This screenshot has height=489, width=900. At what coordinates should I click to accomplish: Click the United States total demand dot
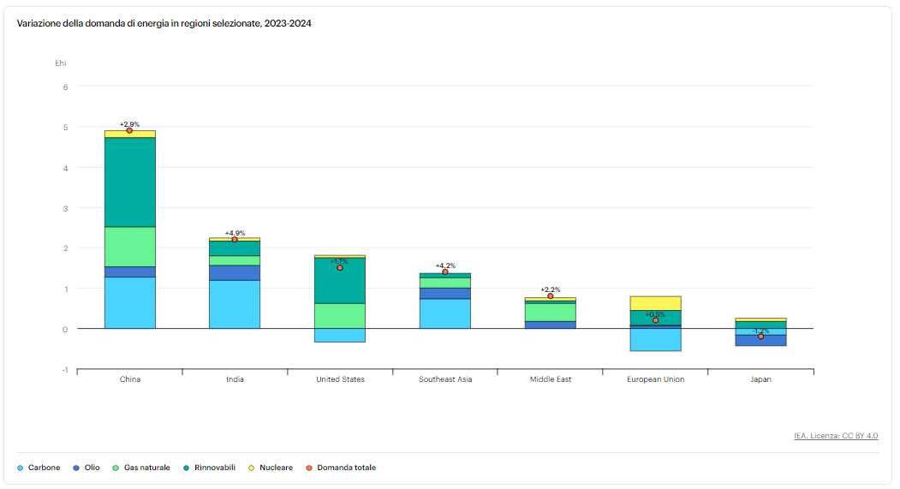click(x=340, y=268)
